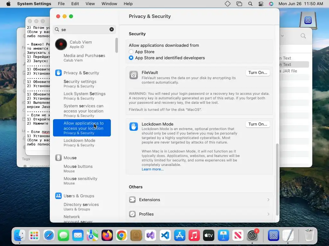Image resolution: width=329 pixels, height=246 pixels.
Task: Select Security settings search result
Action: 82,84
